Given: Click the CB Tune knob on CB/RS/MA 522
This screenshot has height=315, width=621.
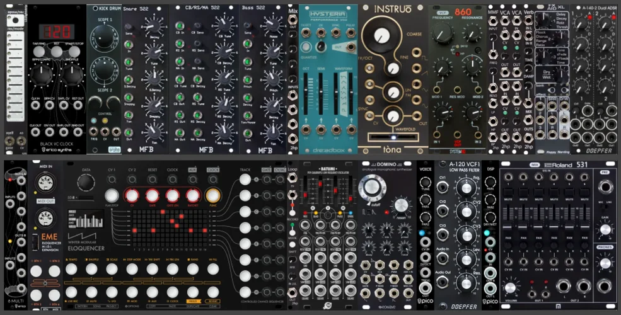Looking at the screenshot, I should point(224,26).
